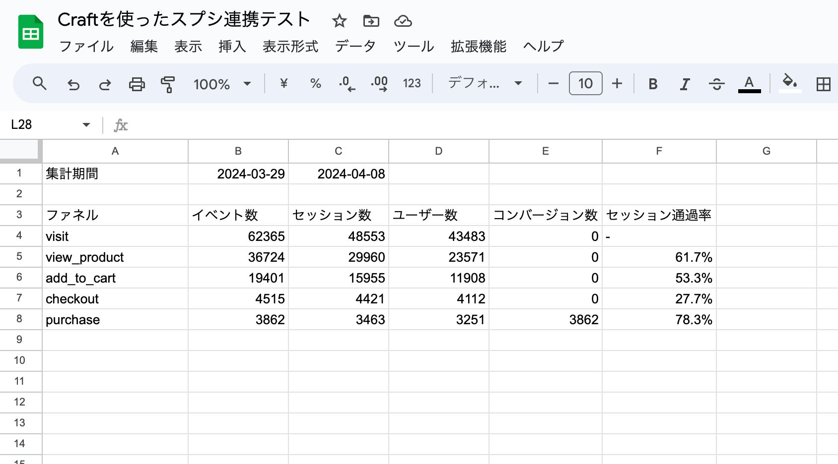
Task: Redo the last action
Action: pyautogui.click(x=105, y=84)
